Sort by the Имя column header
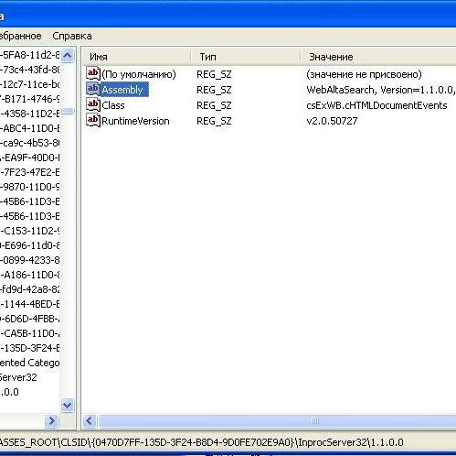 point(136,57)
